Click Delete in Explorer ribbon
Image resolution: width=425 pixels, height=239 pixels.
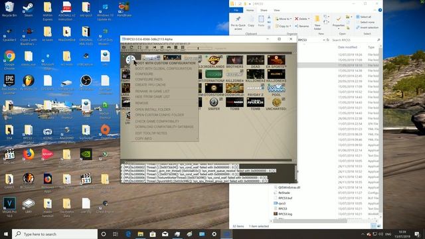pyautogui.click(x=302, y=19)
